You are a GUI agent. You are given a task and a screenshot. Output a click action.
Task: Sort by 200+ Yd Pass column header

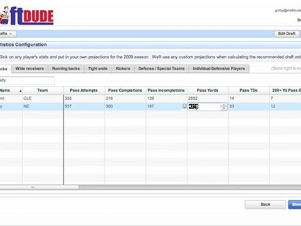click(285, 90)
